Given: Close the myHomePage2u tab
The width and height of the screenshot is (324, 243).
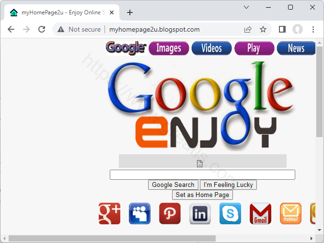Looking at the screenshot, I should (112, 12).
